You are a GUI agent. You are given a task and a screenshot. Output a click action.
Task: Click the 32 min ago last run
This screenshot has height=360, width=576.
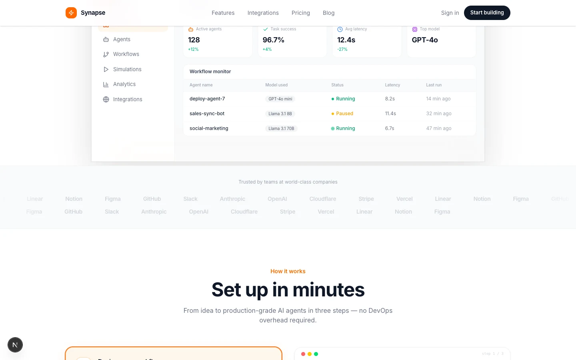(439, 114)
